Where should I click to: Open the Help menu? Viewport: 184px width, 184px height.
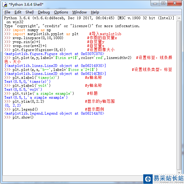[x=95, y=12]
